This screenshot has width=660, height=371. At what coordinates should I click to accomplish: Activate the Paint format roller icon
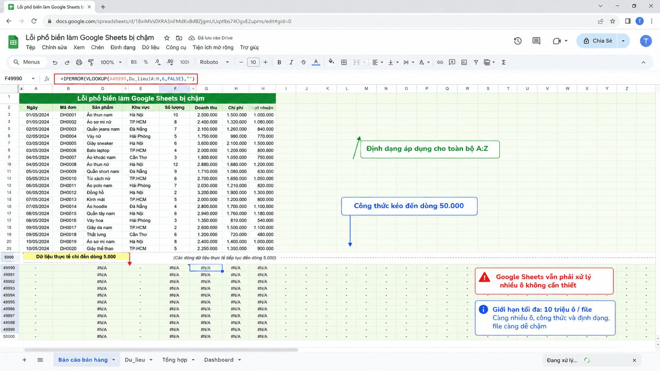tap(91, 62)
